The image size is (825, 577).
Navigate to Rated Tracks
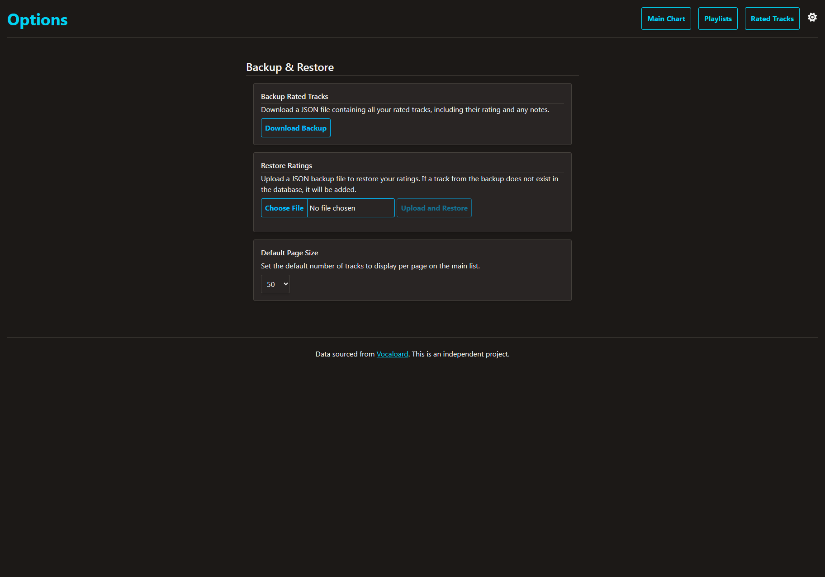pos(772,19)
